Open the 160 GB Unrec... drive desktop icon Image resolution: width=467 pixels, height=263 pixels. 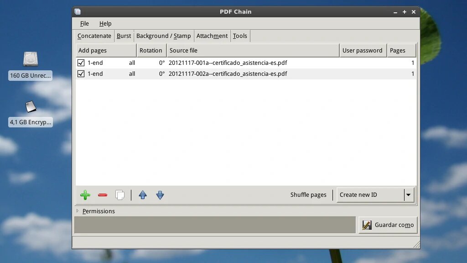click(31, 59)
